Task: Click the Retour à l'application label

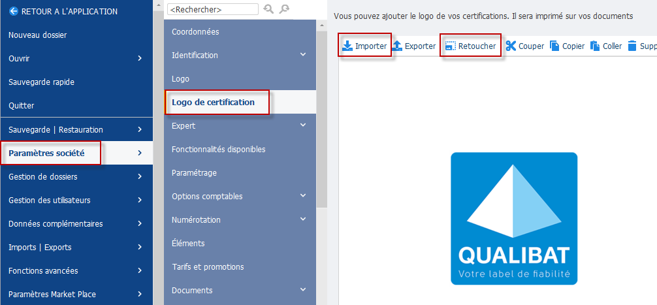Action: point(70,11)
